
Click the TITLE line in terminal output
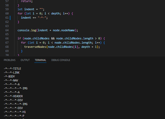[12, 69]
